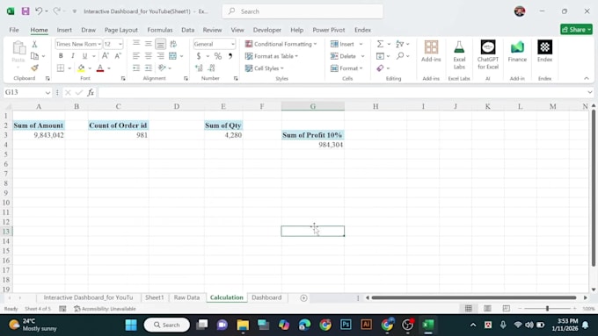The width and height of the screenshot is (598, 336).
Task: Save the workbook with the floppy icon
Action: [x=26, y=11]
